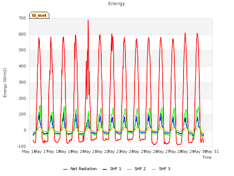
Task: Click the 200 y-axis tick label
Action: [22, 99]
